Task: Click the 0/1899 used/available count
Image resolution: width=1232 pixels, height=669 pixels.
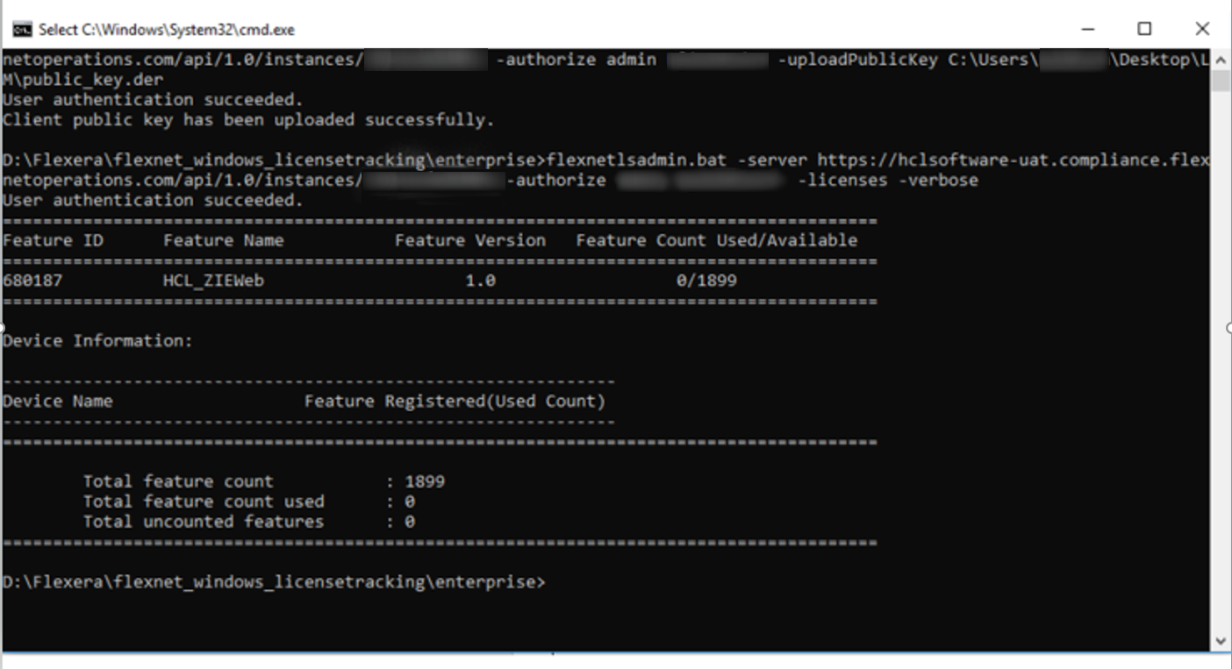Action: [x=706, y=281]
